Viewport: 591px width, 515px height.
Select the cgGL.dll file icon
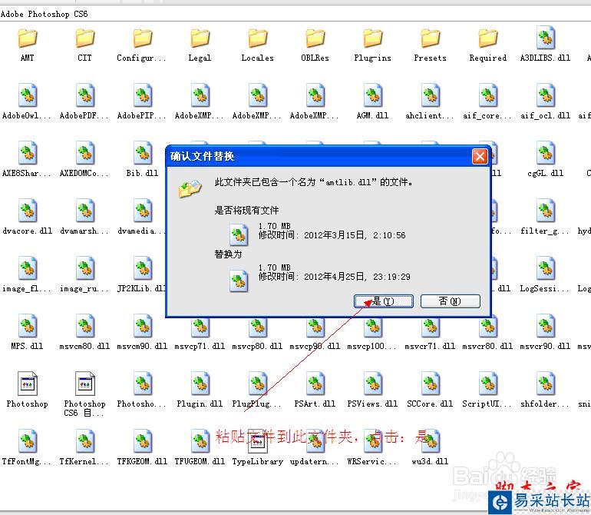tap(546, 153)
